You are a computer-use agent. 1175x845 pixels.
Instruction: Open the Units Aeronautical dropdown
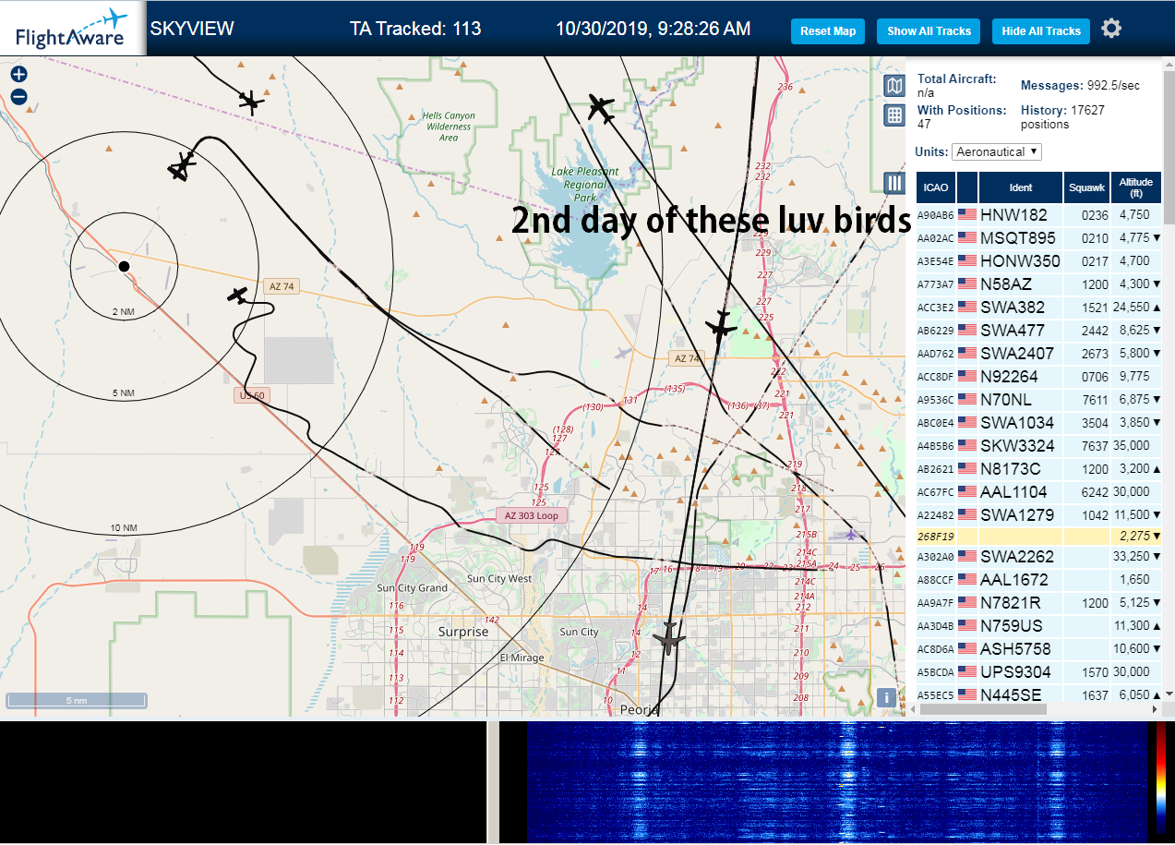(997, 151)
